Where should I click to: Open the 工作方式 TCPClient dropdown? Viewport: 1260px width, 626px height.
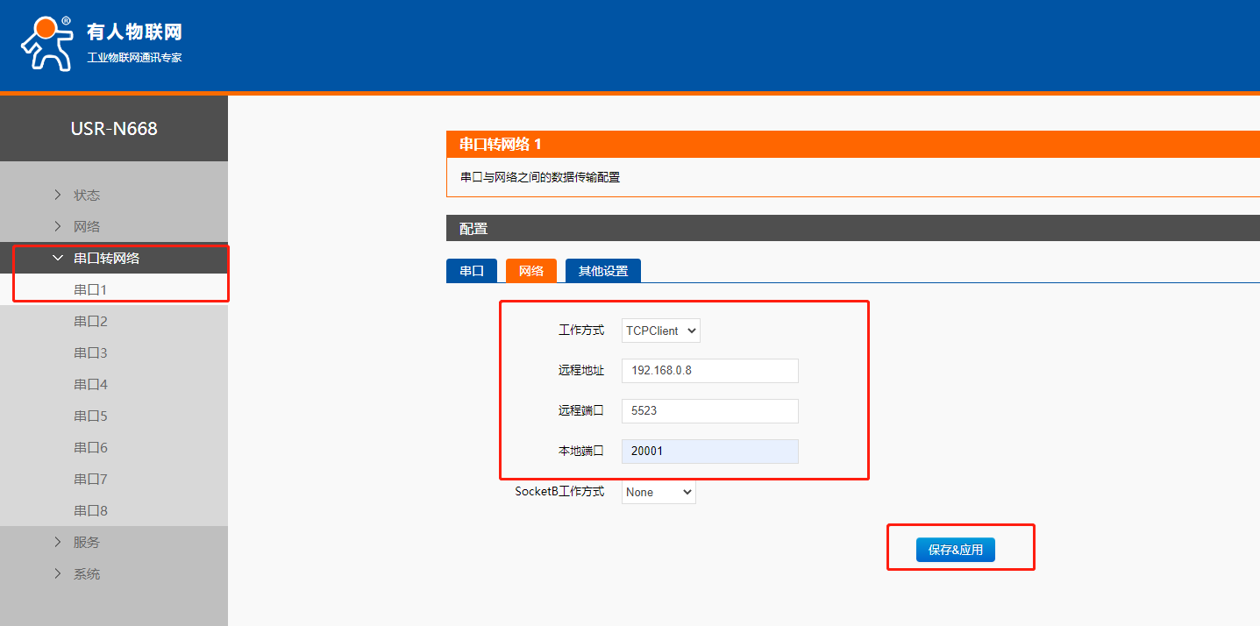click(x=660, y=331)
